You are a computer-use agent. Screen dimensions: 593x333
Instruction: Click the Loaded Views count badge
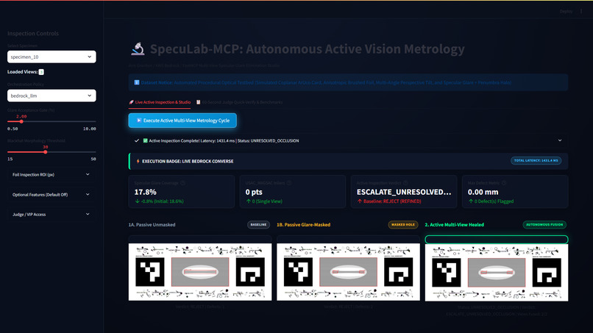pos(41,72)
